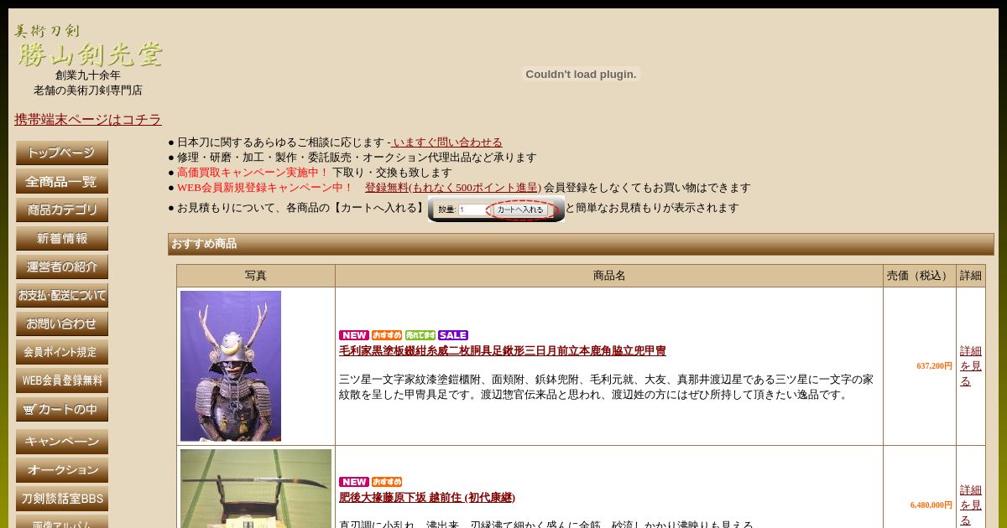Click the 写真 column header
Viewport: 1007px width, 528px height.
click(x=256, y=276)
